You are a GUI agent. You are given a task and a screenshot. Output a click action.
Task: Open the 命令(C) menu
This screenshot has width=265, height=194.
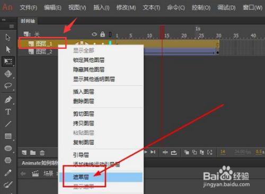point(176,7)
